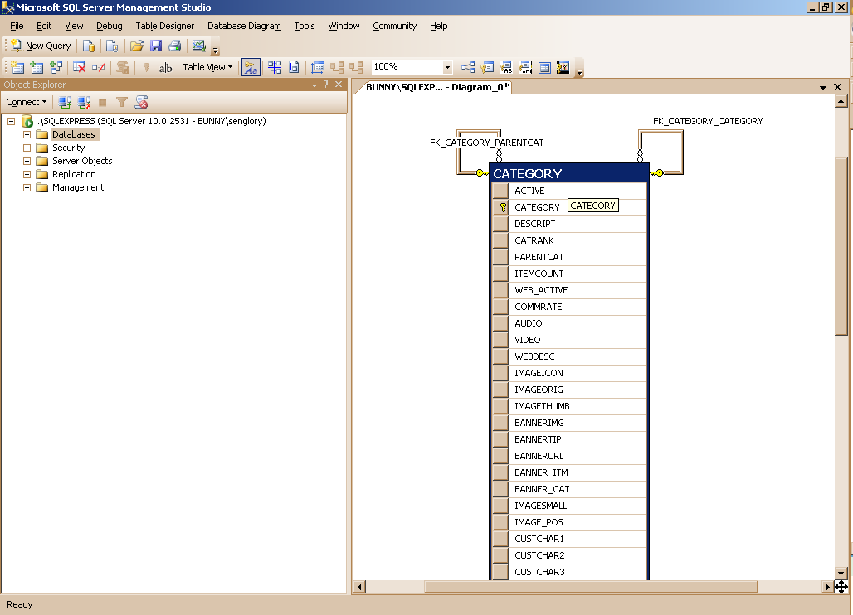Open the Table Designer menu
Screen dimensions: 853x615
165,26
